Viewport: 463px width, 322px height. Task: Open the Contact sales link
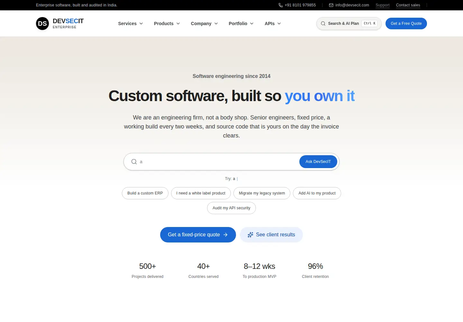pos(408,5)
